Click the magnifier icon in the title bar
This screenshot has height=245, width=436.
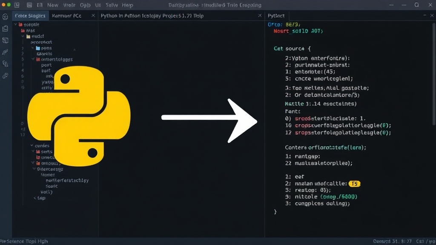[x=416, y=5]
